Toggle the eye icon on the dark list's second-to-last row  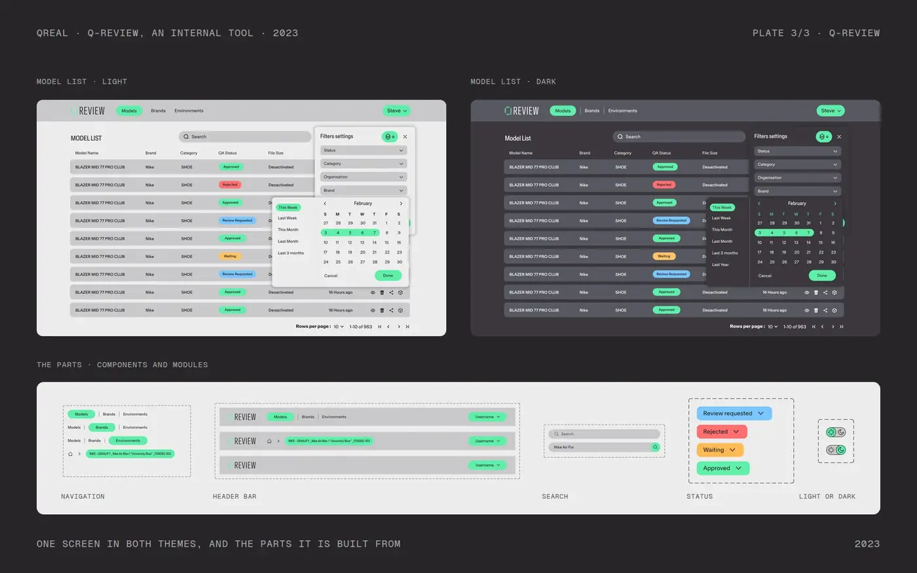(x=807, y=293)
